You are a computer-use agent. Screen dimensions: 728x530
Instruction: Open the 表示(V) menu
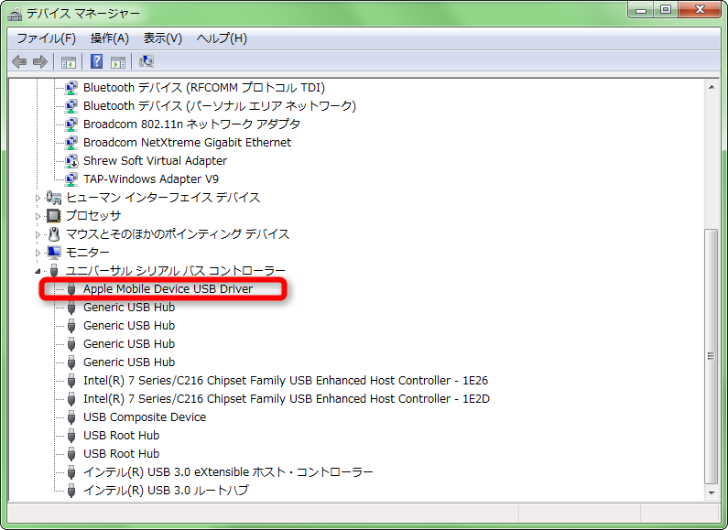tap(162, 38)
